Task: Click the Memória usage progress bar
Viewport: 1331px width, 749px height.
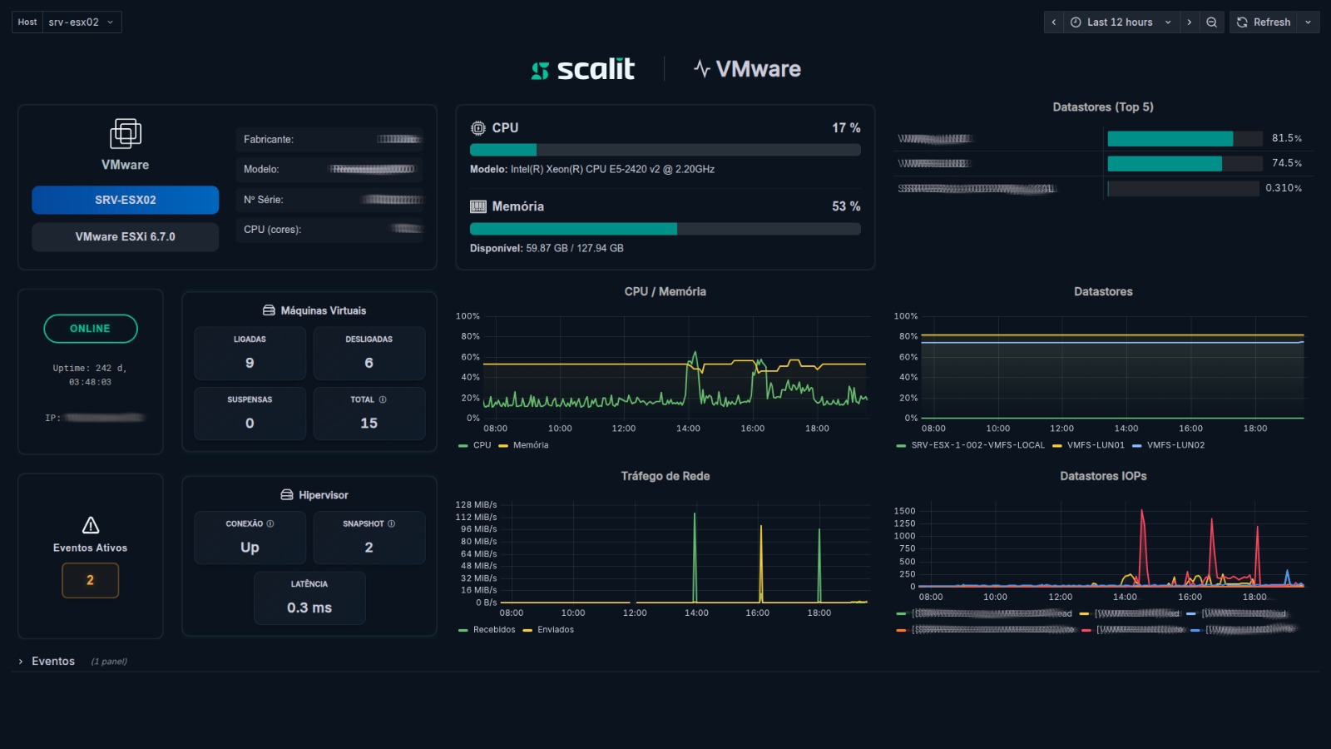Action: point(665,229)
